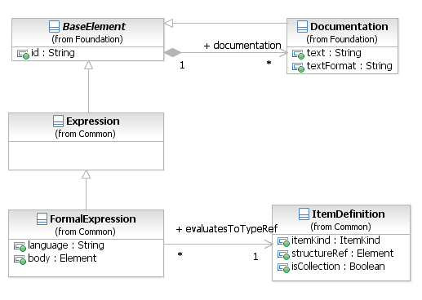This screenshot has width=422, height=300.
Task: Select the isCollection attribute property icon
Action: pyautogui.click(x=283, y=267)
